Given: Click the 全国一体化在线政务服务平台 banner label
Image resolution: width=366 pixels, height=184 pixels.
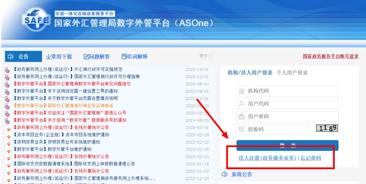Looking at the screenshot, I should point(84,14).
